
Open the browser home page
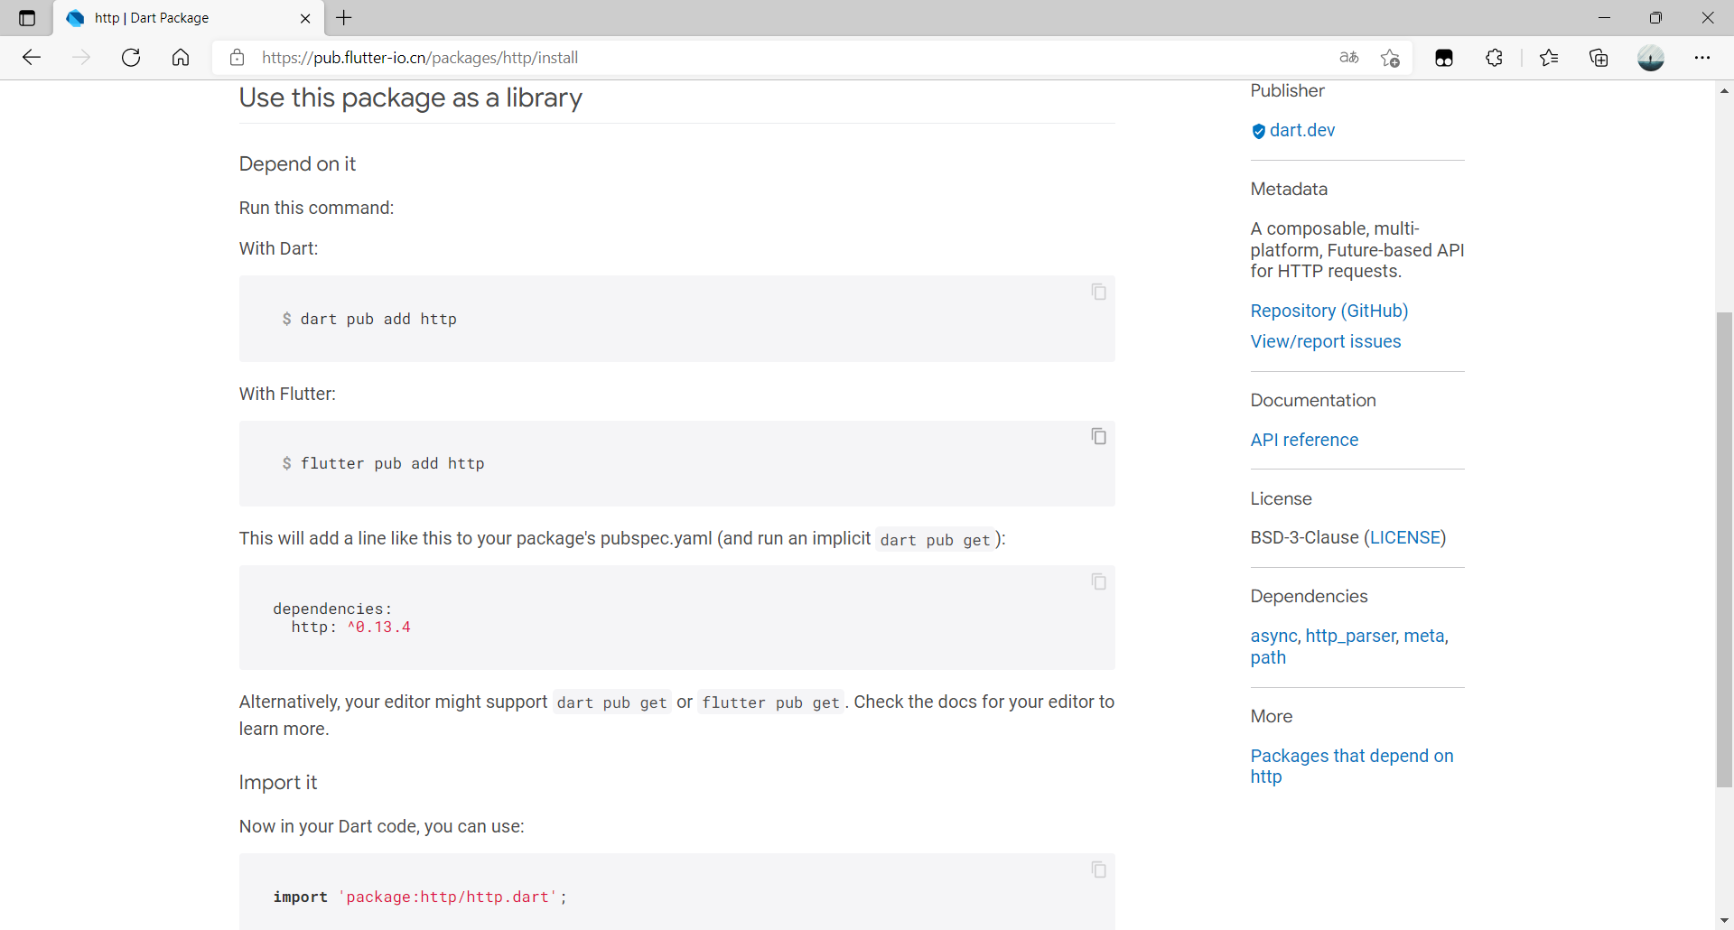(x=181, y=58)
